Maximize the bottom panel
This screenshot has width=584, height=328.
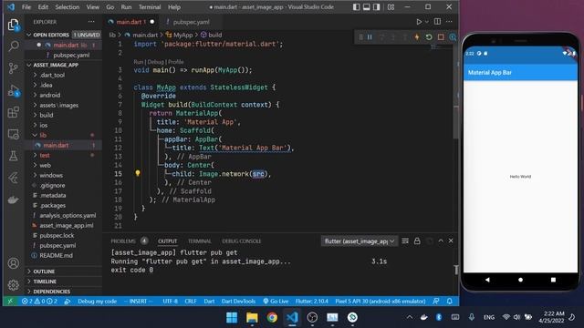[441, 241]
